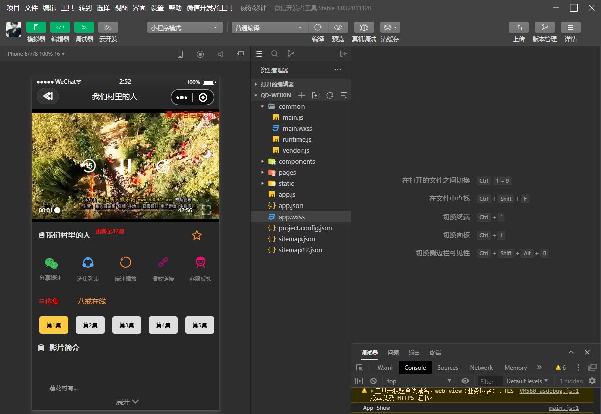This screenshot has height=414, width=601.
Task: Switch to the Sources tab
Action: click(448, 367)
